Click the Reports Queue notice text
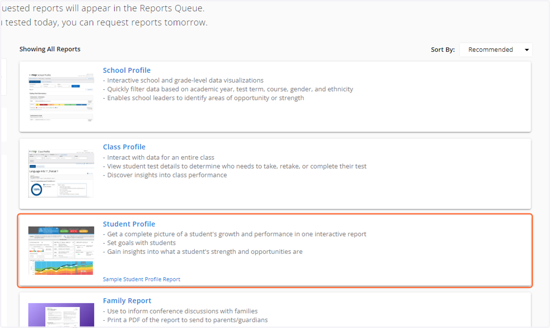This screenshot has width=550, height=328. pyautogui.click(x=103, y=8)
